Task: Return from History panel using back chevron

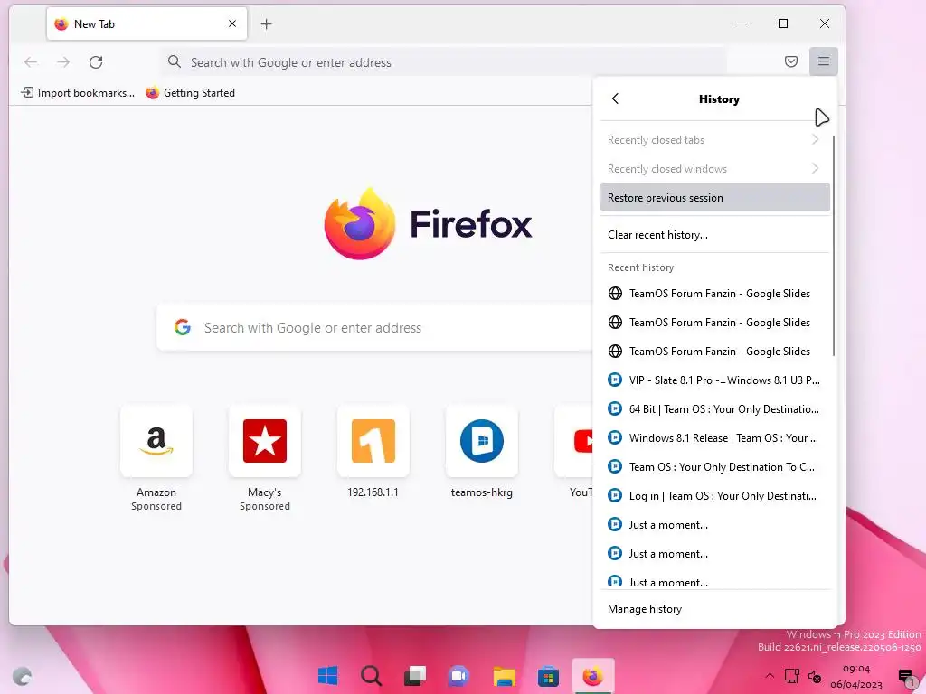Action: tap(615, 98)
